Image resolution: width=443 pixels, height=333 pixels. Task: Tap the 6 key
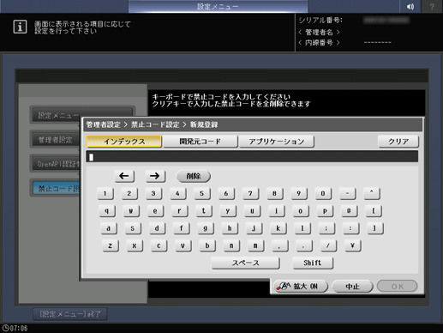(x=226, y=194)
